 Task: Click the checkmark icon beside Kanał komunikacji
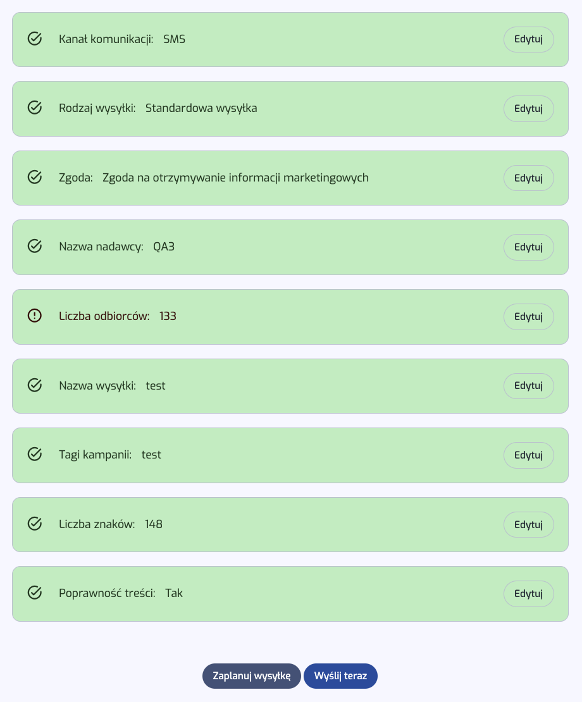[x=35, y=39]
